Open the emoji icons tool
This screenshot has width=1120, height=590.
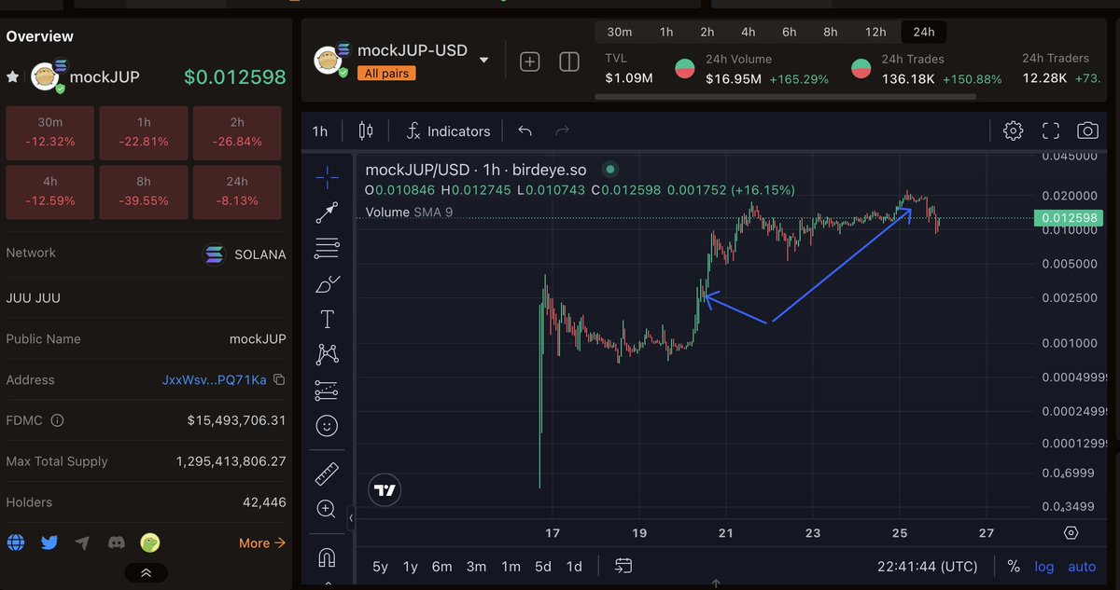[x=327, y=426]
